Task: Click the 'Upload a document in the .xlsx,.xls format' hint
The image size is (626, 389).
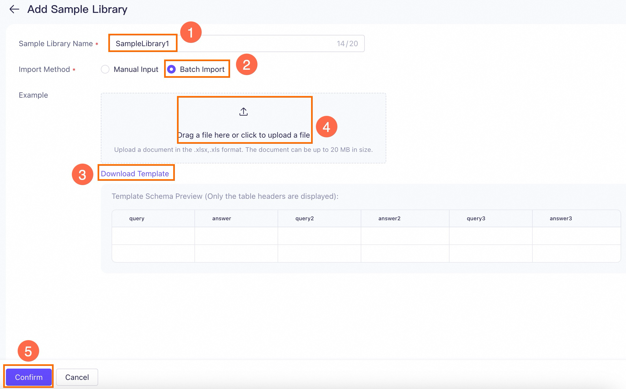Action: point(244,149)
